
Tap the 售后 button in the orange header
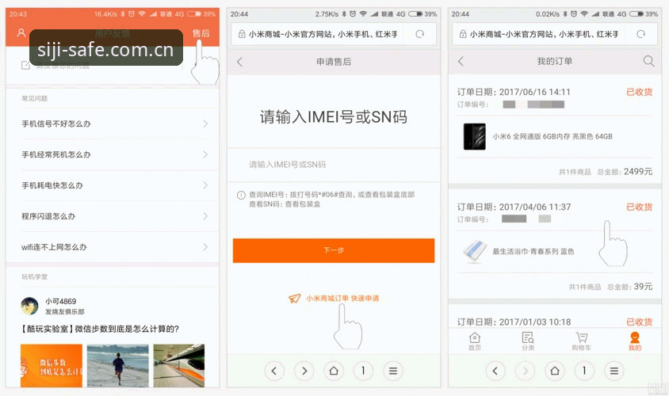(x=201, y=33)
